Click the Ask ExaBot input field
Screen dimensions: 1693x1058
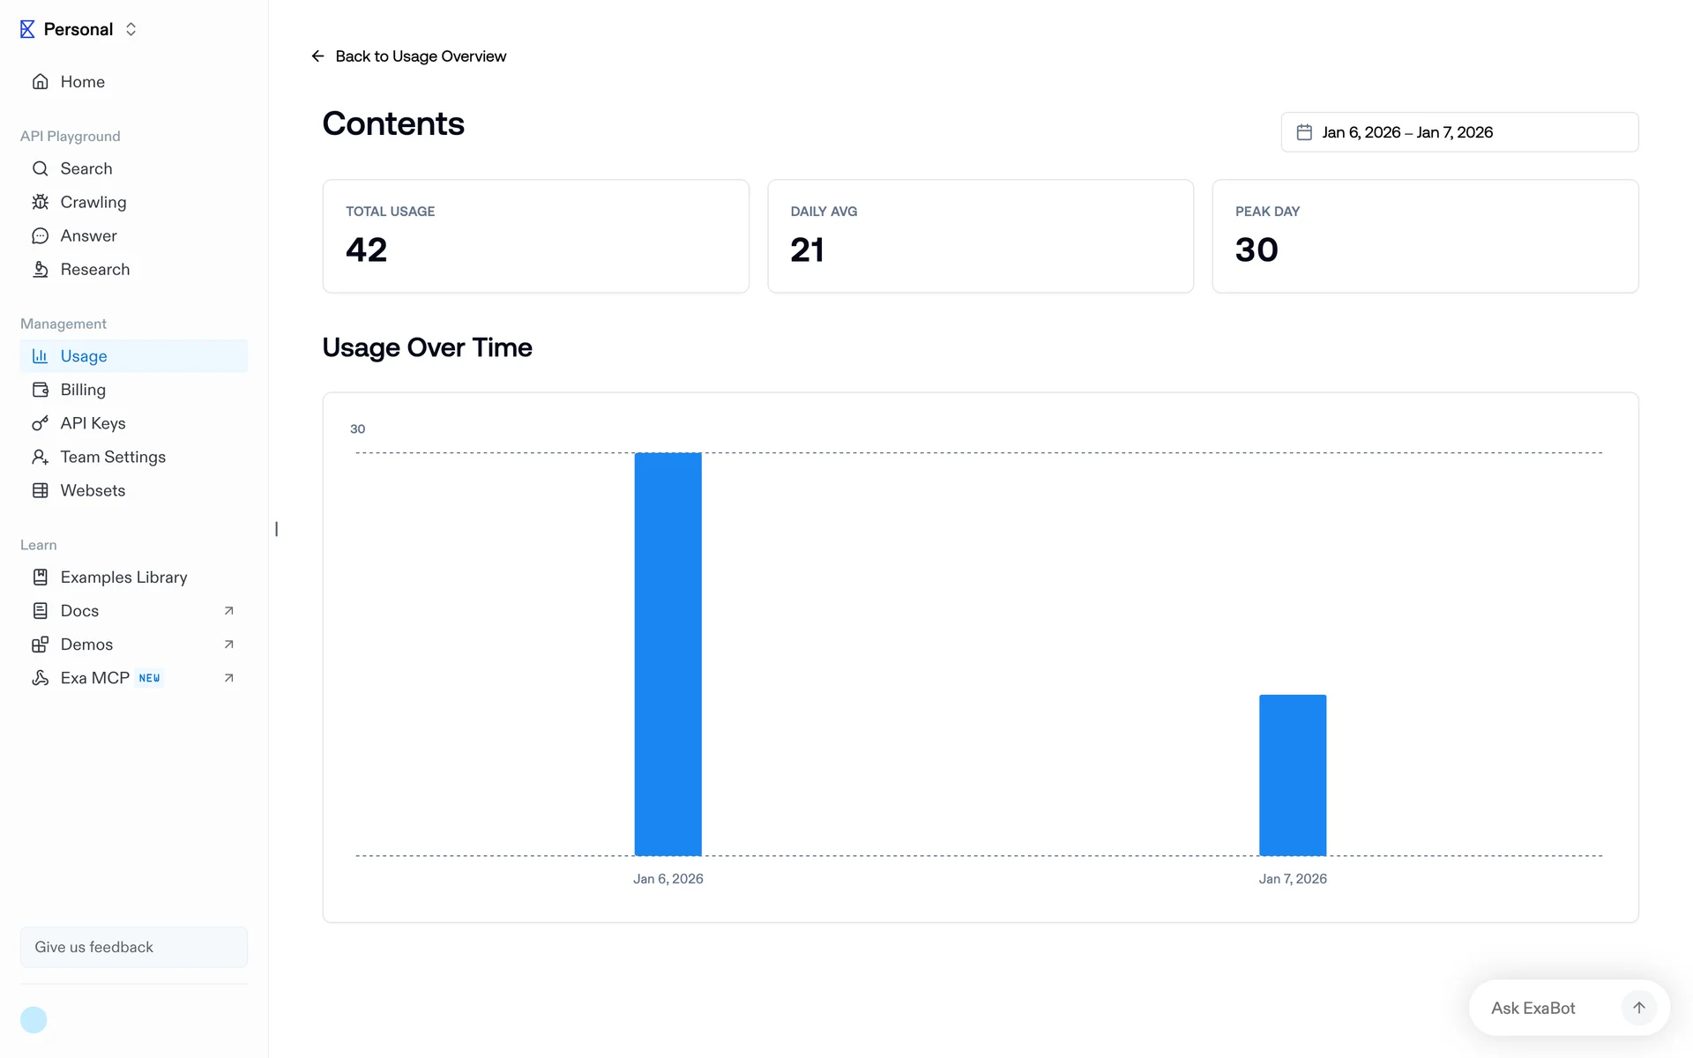point(1543,1008)
